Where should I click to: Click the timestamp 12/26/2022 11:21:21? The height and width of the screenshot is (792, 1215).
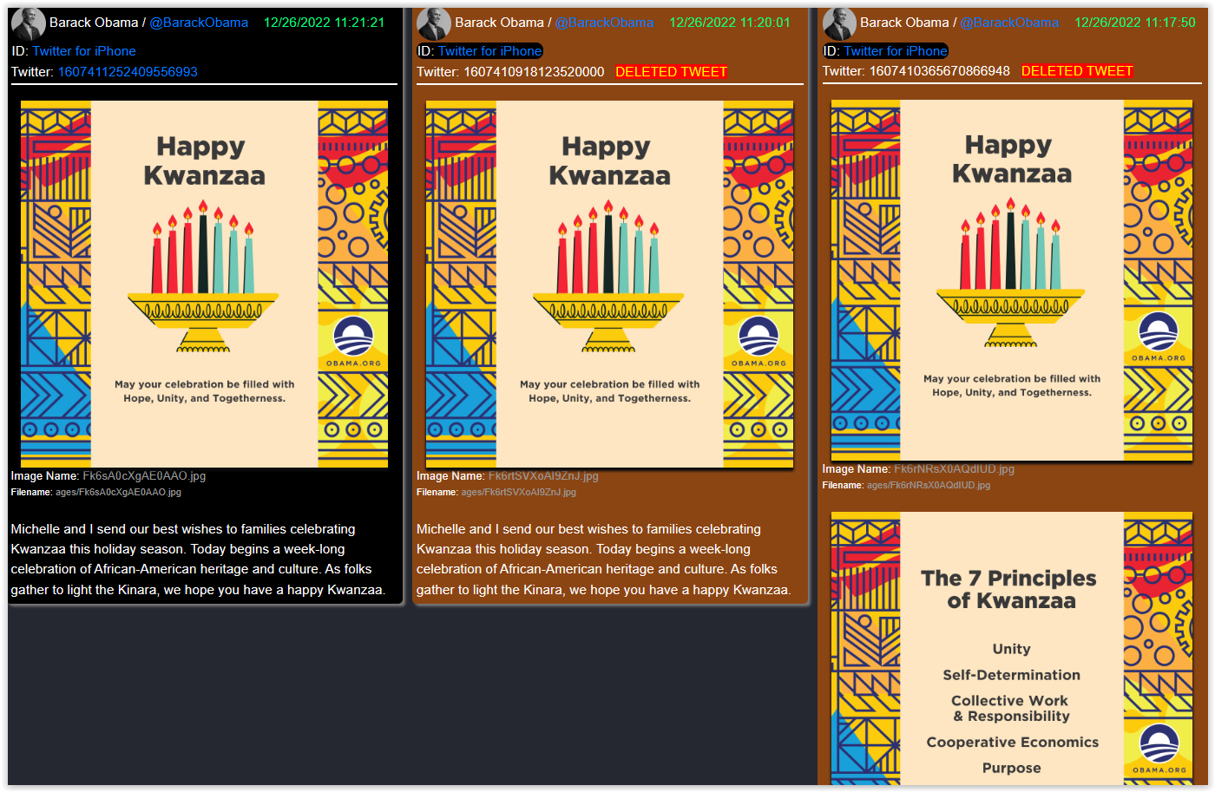pyautogui.click(x=325, y=23)
